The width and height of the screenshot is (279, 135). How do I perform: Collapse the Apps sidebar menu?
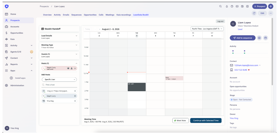click(x=31, y=71)
